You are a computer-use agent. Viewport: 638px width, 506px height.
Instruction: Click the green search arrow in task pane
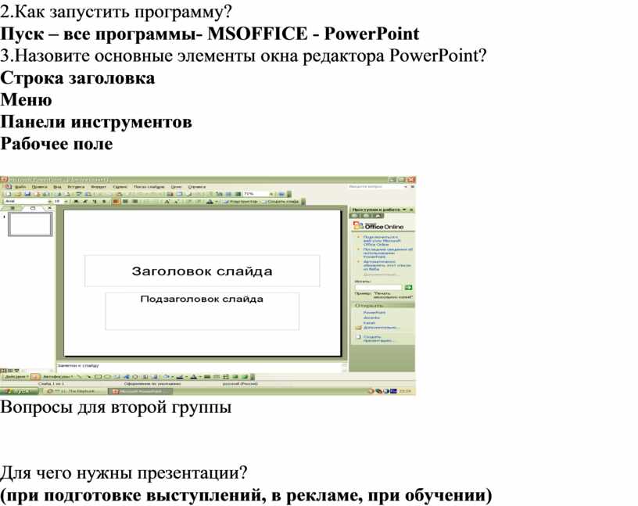[x=408, y=288]
